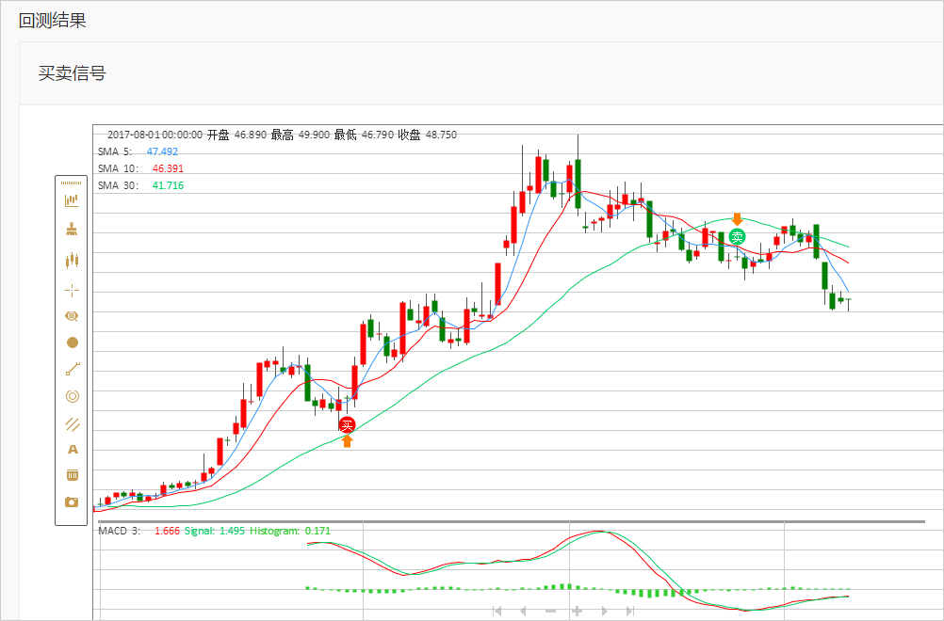Image resolution: width=944 pixels, height=621 pixels.
Task: Select the text annotation A tool
Action: click(x=73, y=450)
